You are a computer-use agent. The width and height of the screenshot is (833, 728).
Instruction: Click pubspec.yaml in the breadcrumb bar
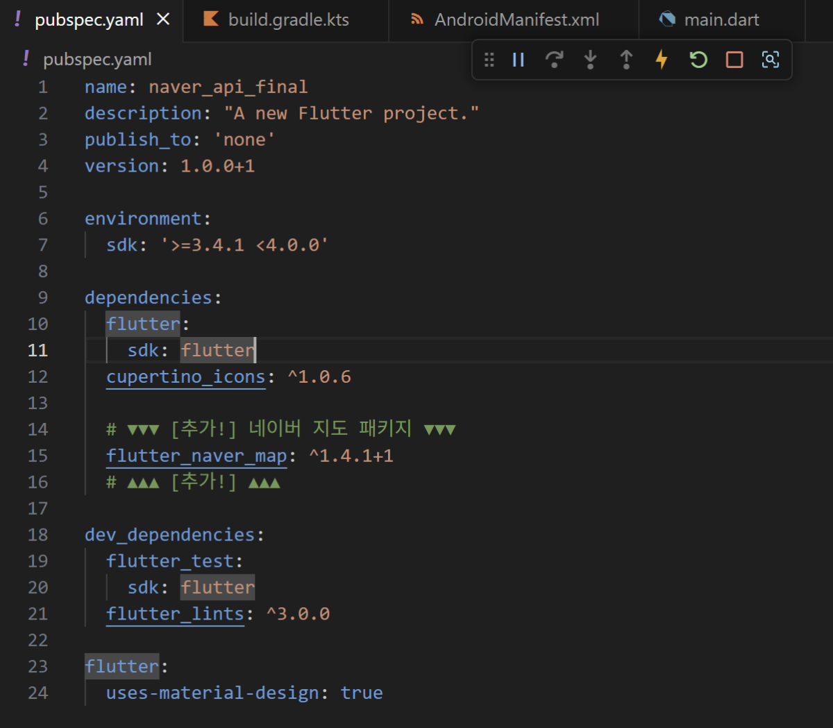97,60
